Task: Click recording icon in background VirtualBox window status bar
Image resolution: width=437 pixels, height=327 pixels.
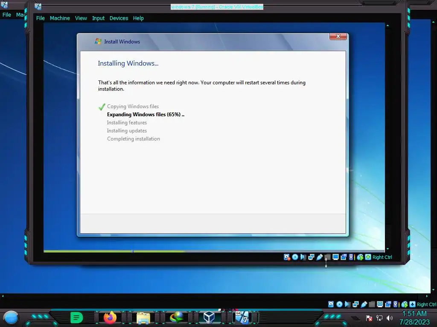Action: 388,304
